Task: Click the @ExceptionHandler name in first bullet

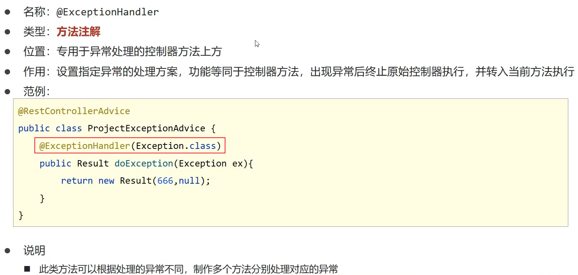Action: [x=108, y=12]
